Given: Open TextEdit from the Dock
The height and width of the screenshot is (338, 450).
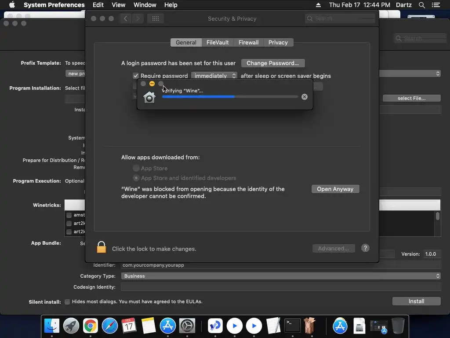Looking at the screenshot, I should coord(273,326).
